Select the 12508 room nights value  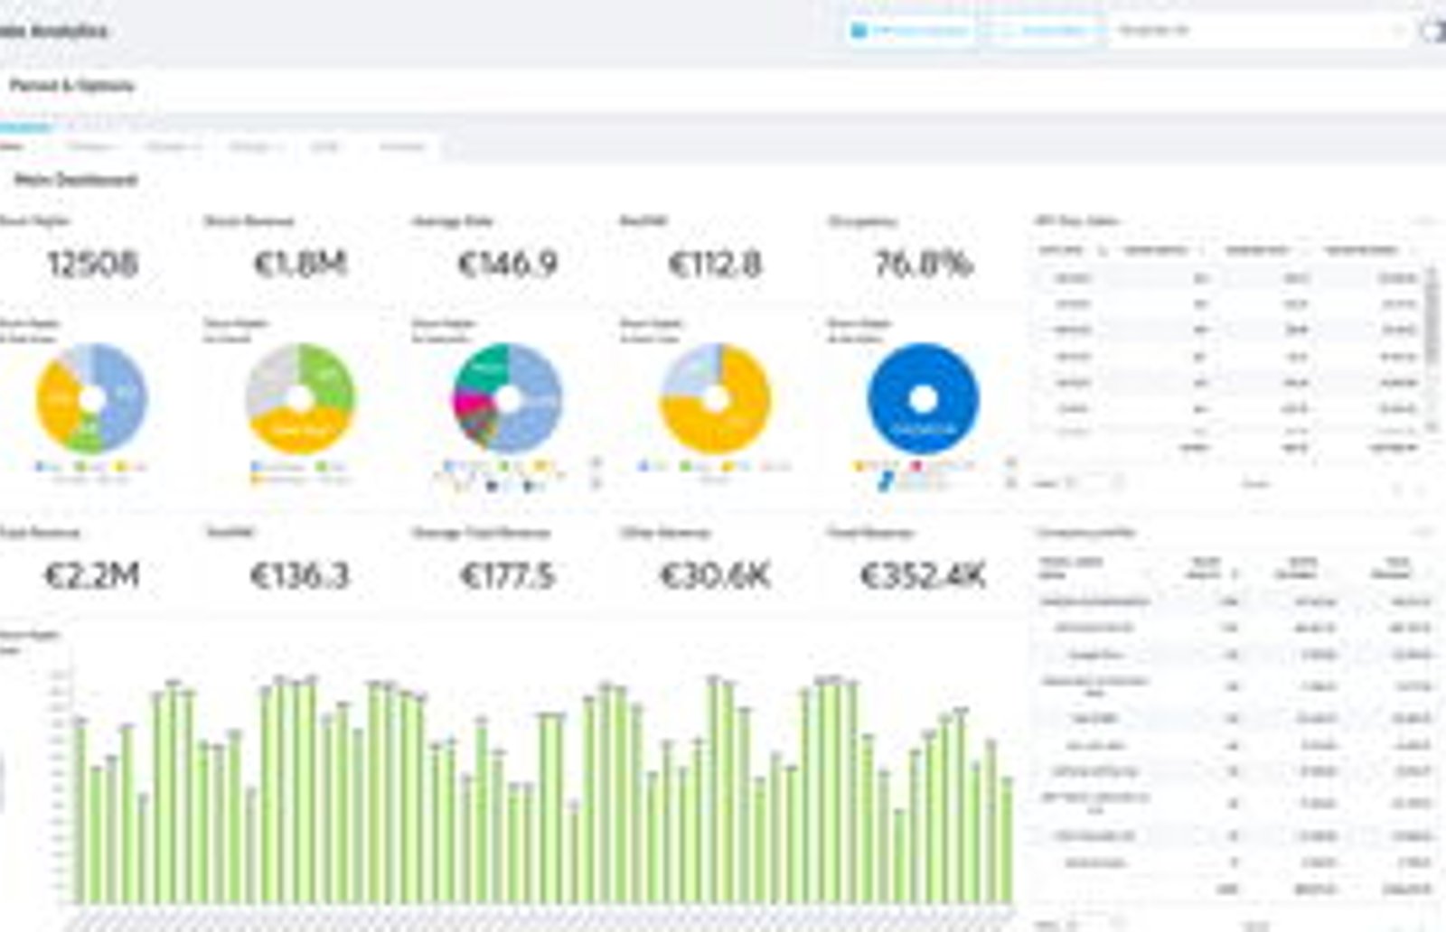click(x=92, y=264)
